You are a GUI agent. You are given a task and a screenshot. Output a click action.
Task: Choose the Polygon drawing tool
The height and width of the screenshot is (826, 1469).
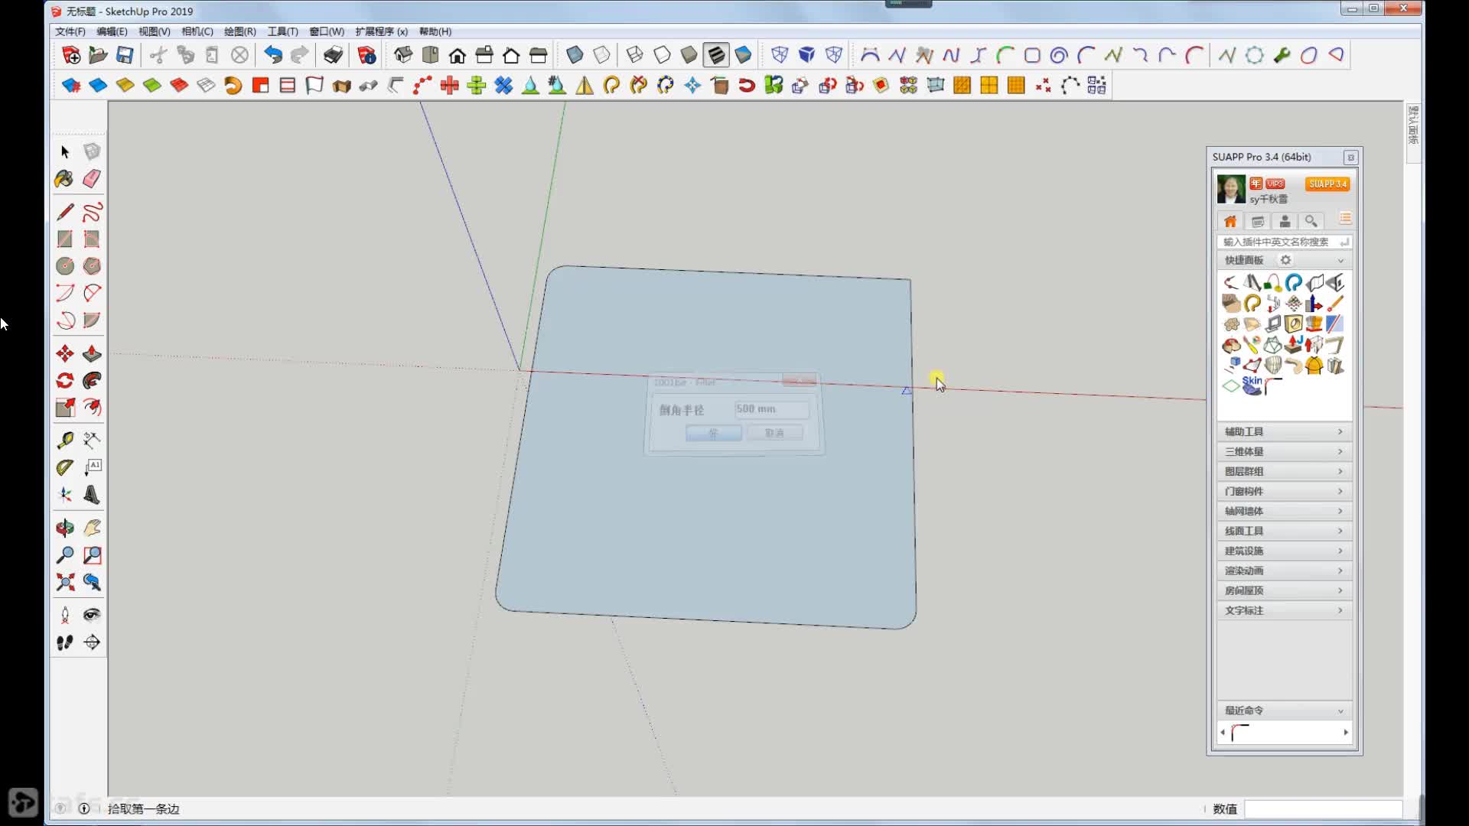[92, 265]
